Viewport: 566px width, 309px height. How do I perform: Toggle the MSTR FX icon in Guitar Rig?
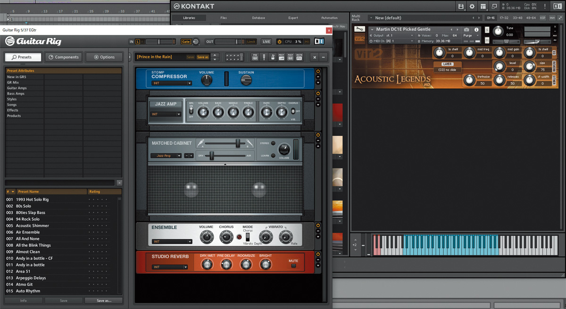pos(300,57)
